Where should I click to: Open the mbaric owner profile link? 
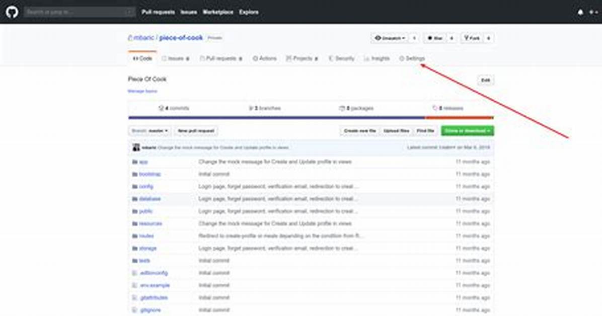click(x=144, y=38)
